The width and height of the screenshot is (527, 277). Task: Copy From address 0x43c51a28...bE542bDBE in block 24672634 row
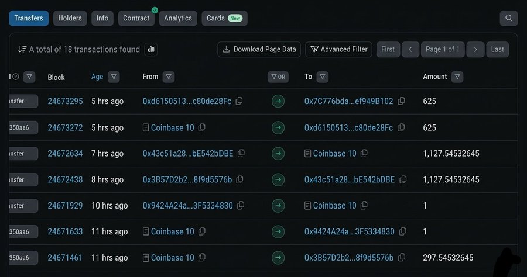pyautogui.click(x=241, y=153)
